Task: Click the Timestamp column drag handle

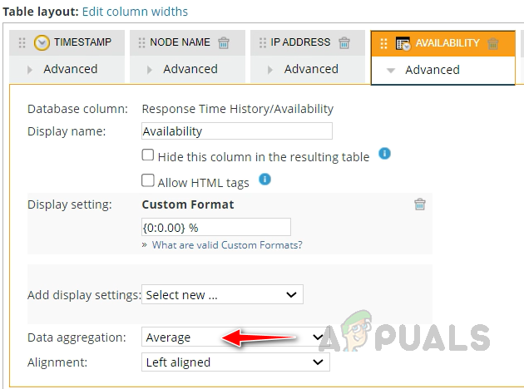Action: point(22,43)
